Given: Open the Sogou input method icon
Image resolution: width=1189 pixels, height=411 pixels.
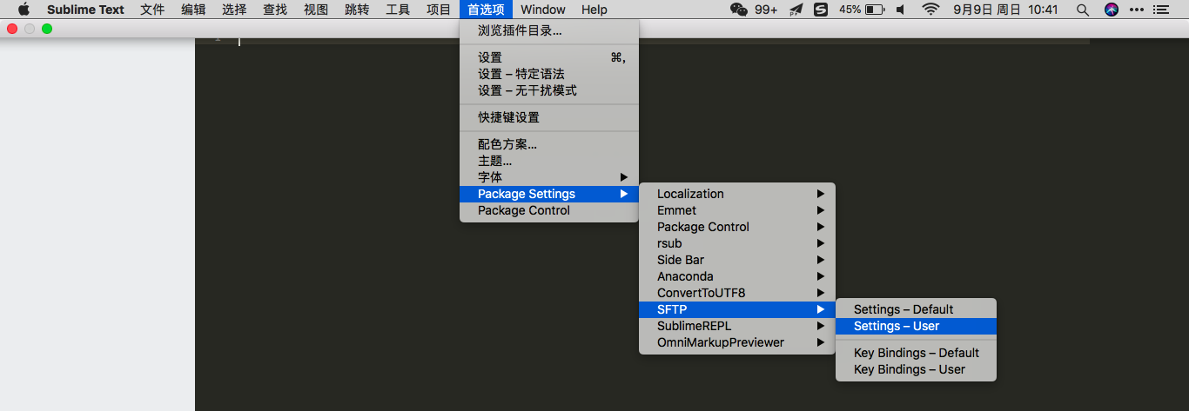Looking at the screenshot, I should [821, 10].
